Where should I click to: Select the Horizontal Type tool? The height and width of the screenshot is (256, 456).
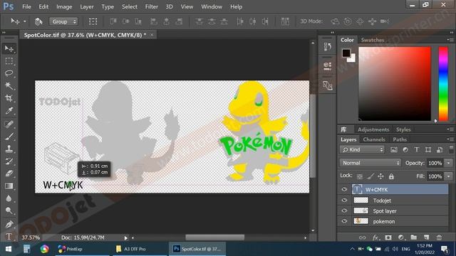coord(9,236)
